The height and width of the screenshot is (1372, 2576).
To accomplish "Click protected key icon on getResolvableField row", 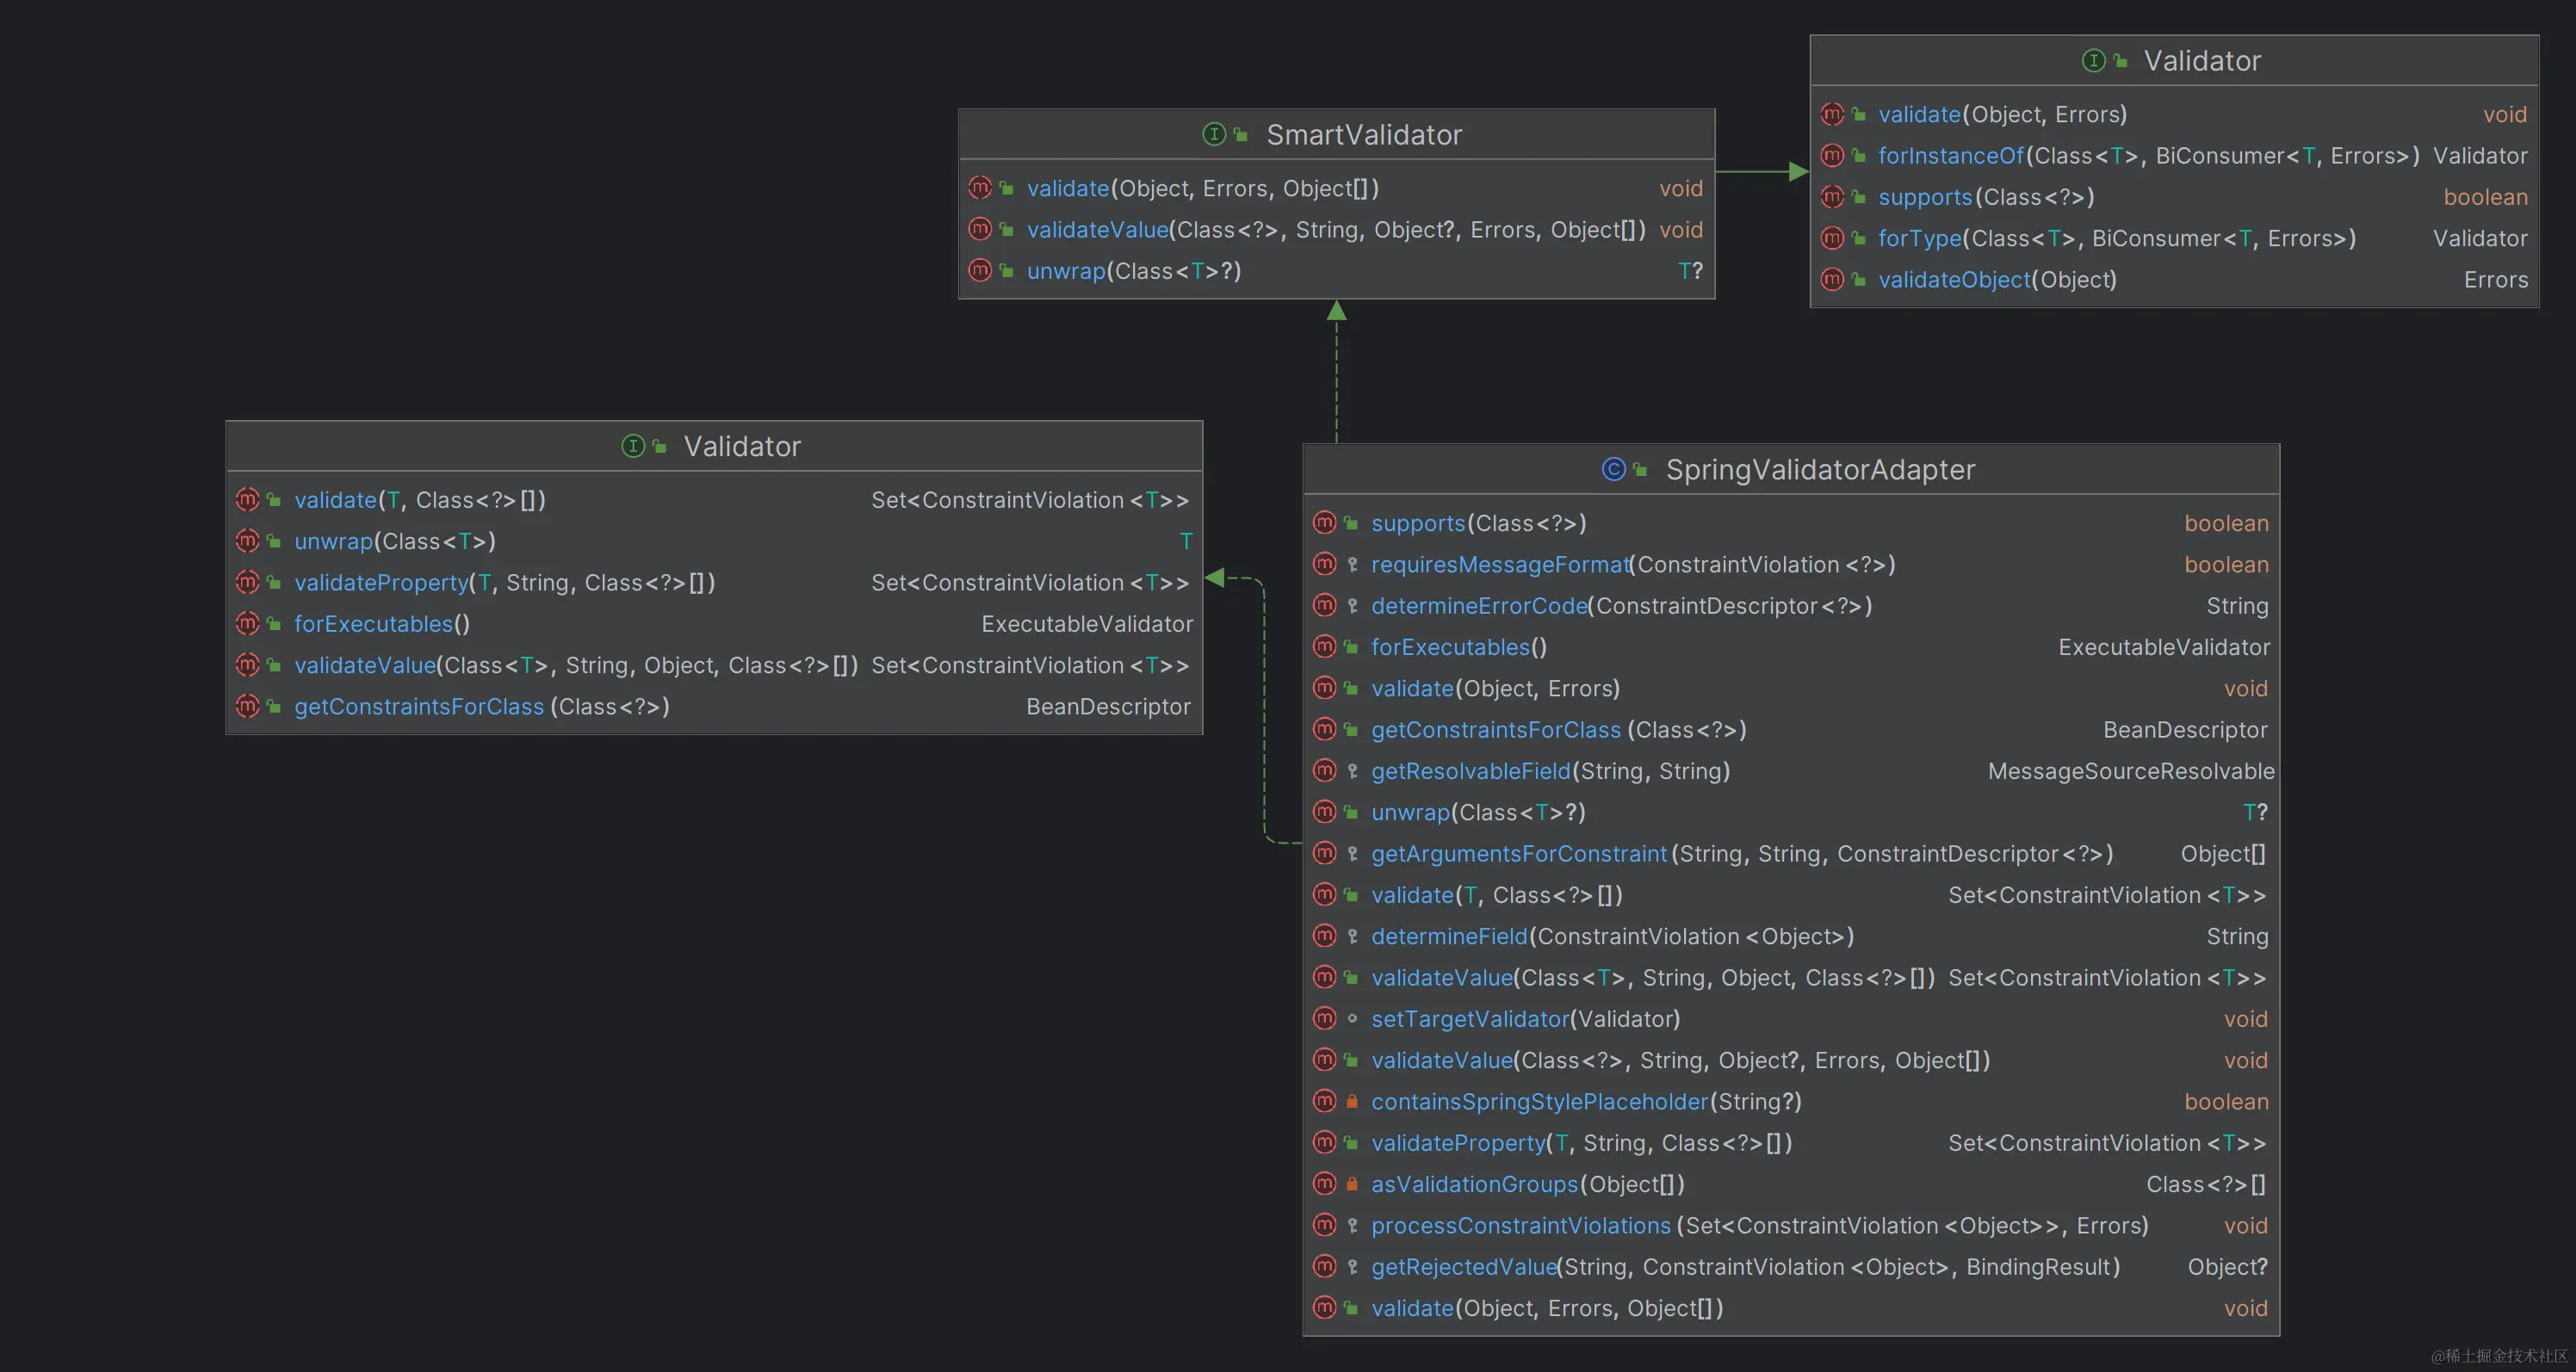I will 1352,771.
